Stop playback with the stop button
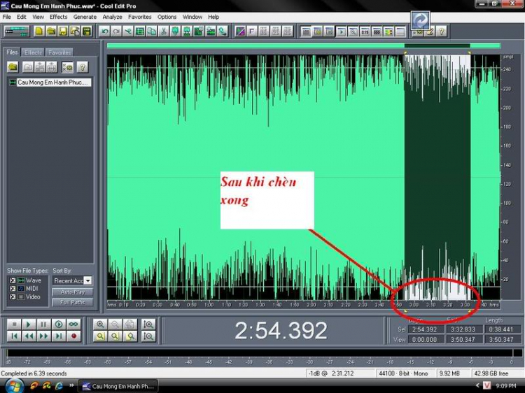Viewport: 525px width, 393px height. [x=14, y=324]
